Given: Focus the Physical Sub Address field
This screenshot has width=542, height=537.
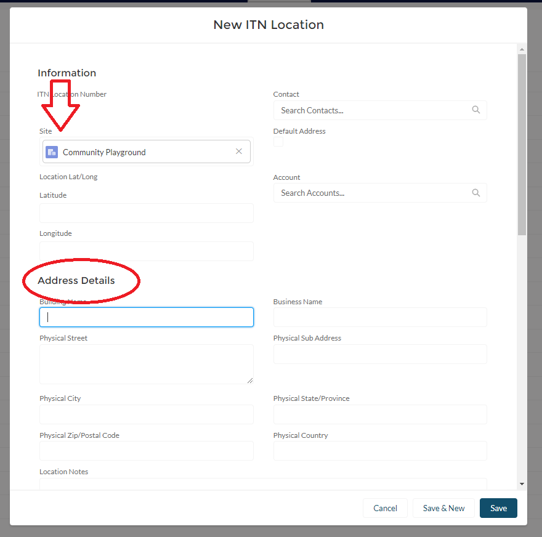Looking at the screenshot, I should 380,354.
